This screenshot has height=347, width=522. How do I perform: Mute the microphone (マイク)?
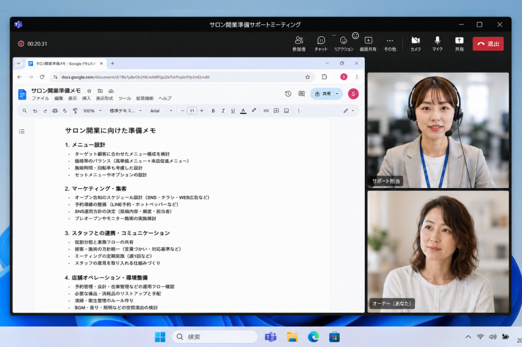click(x=437, y=44)
